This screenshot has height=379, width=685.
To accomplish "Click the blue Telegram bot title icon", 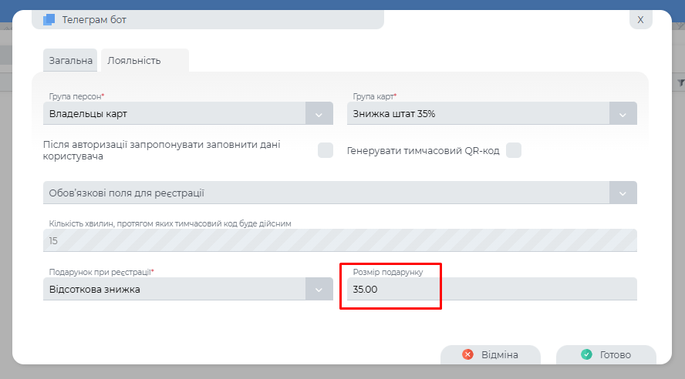I will [x=49, y=20].
